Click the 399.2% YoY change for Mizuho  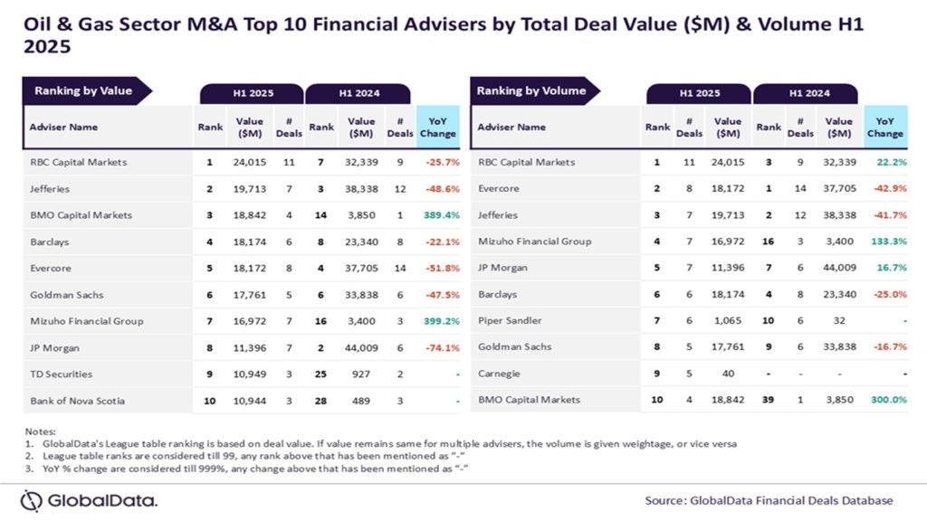(439, 321)
